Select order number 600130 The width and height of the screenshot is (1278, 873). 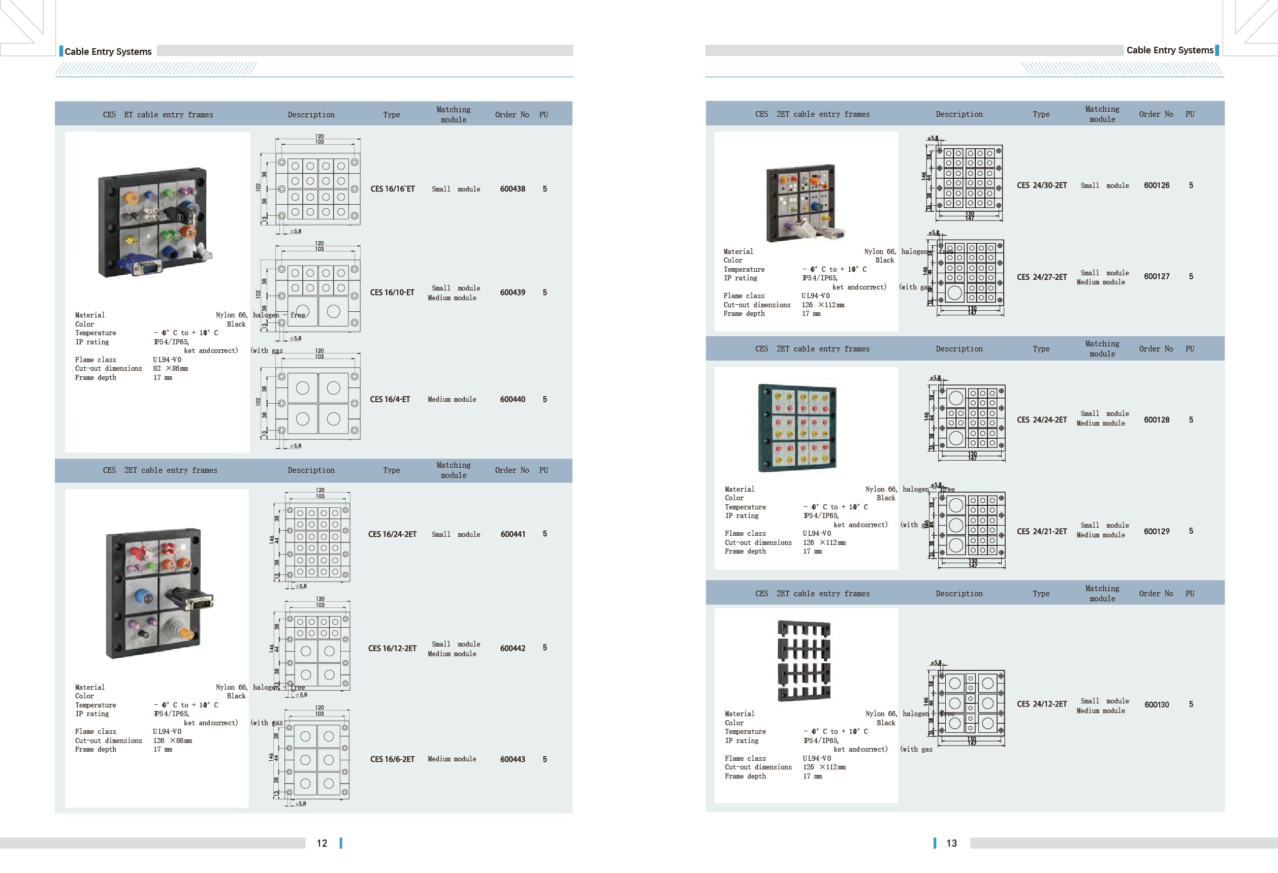[1156, 705]
